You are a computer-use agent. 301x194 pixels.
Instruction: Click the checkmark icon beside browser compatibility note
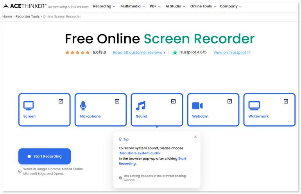(20, 171)
